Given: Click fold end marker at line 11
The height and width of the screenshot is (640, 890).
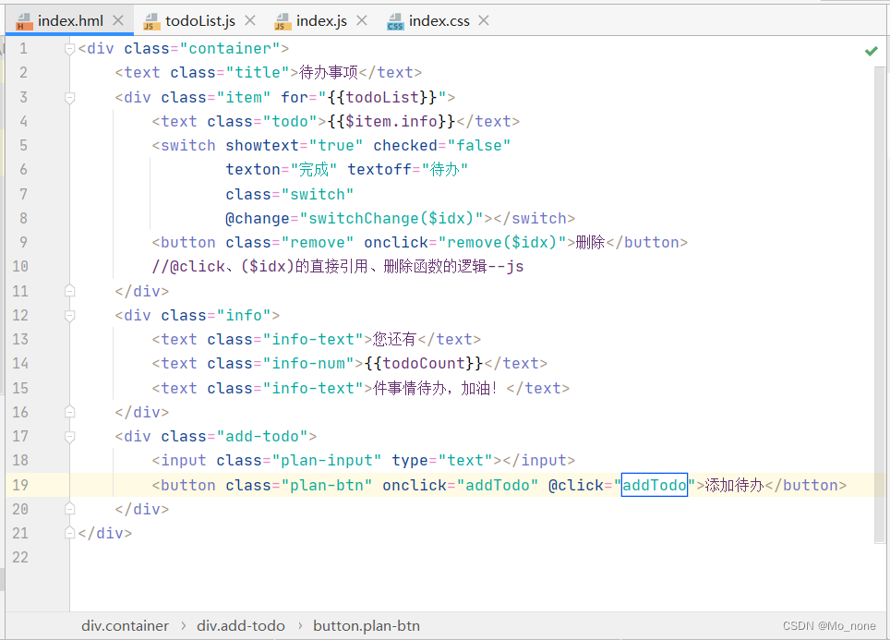Looking at the screenshot, I should coord(70,291).
